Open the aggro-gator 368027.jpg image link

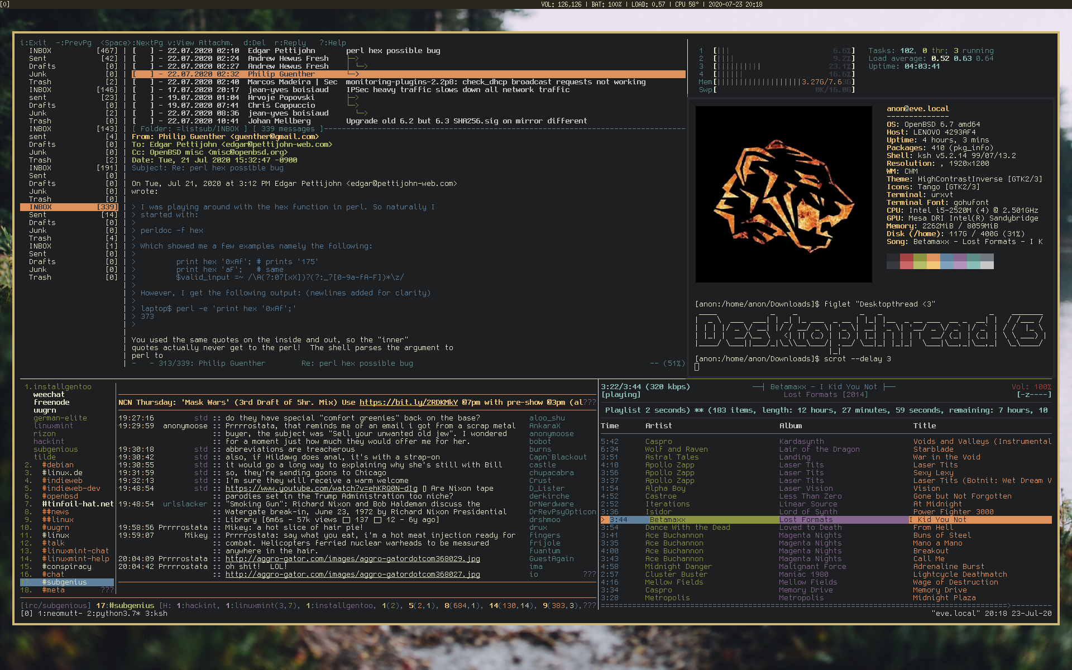tap(353, 574)
